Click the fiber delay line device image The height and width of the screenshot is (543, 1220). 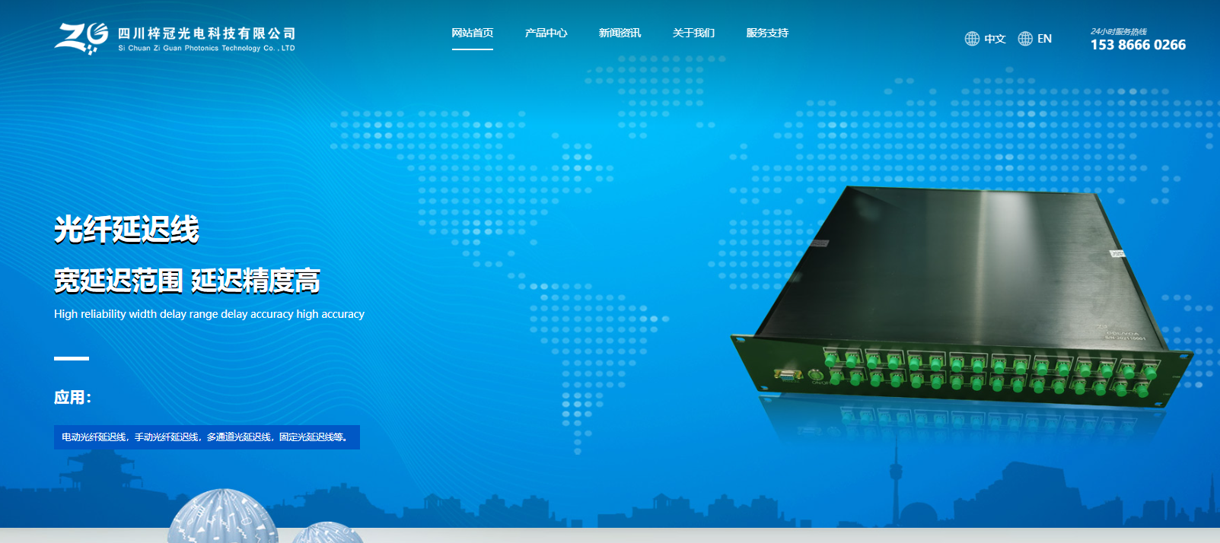coord(961,297)
